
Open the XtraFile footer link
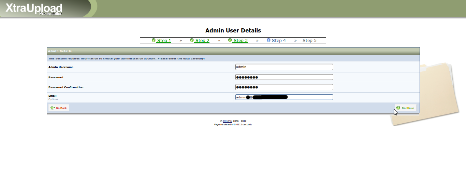[x=228, y=121]
